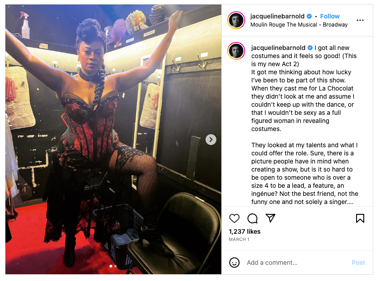Click the MARCH 1 post date
380x281 pixels.
(239, 240)
